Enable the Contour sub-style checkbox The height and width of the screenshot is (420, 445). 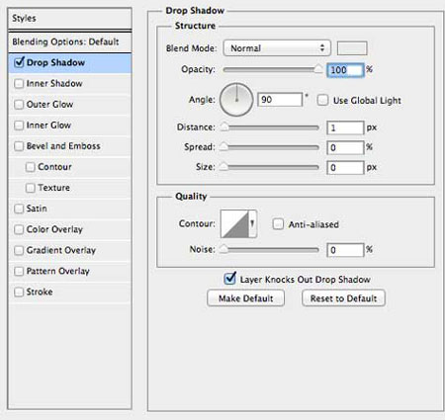click(30, 167)
